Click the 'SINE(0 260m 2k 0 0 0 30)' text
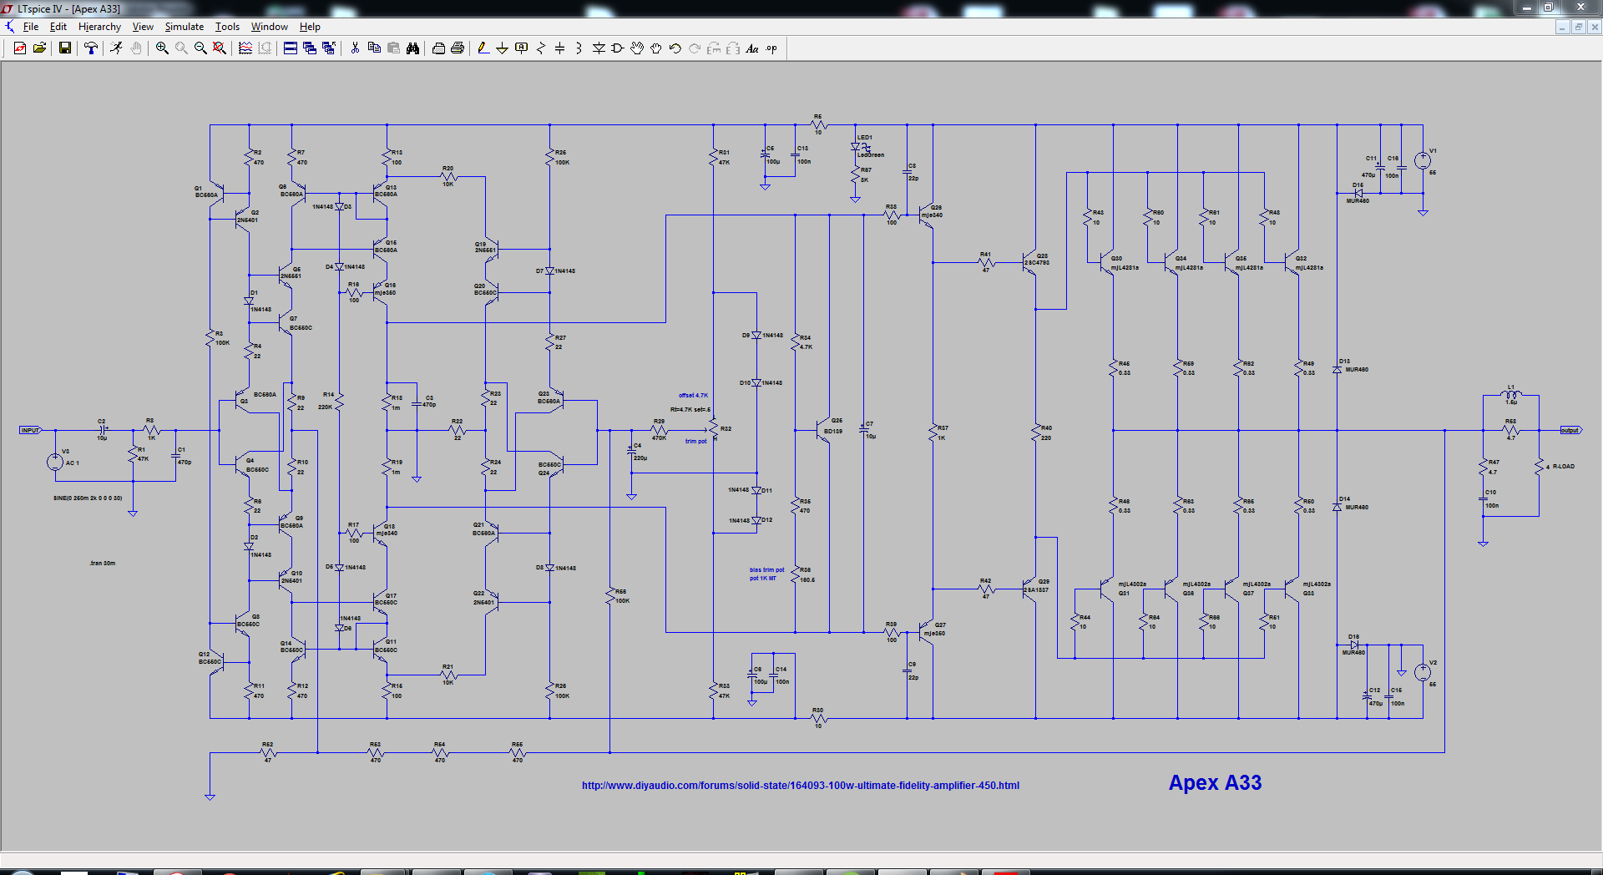1603x875 pixels. tap(88, 498)
